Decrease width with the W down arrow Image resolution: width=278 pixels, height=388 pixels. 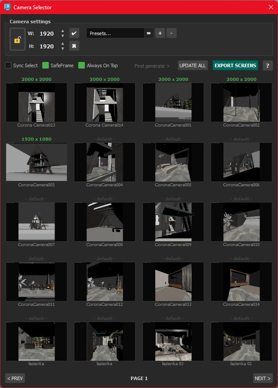pyautogui.click(x=63, y=36)
